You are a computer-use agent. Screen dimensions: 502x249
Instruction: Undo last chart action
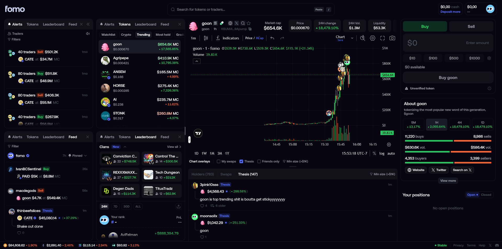coord(272,38)
